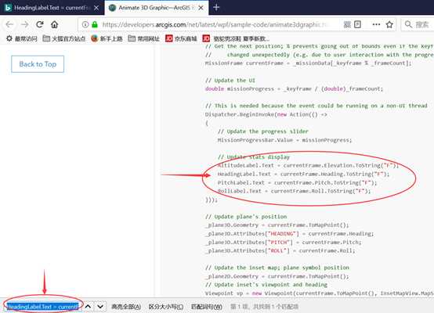Click the '// Update plane's position' comment
This screenshot has height=313, width=434.
246,217
